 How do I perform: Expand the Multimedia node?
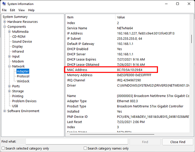click(x=9, y=32)
